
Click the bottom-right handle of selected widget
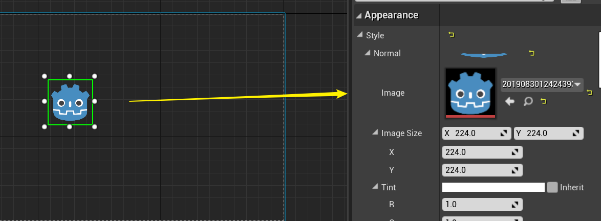(x=95, y=127)
